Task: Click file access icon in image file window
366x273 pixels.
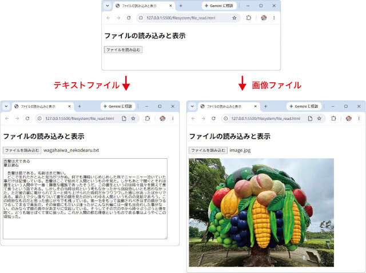Action: (x=310, y=119)
